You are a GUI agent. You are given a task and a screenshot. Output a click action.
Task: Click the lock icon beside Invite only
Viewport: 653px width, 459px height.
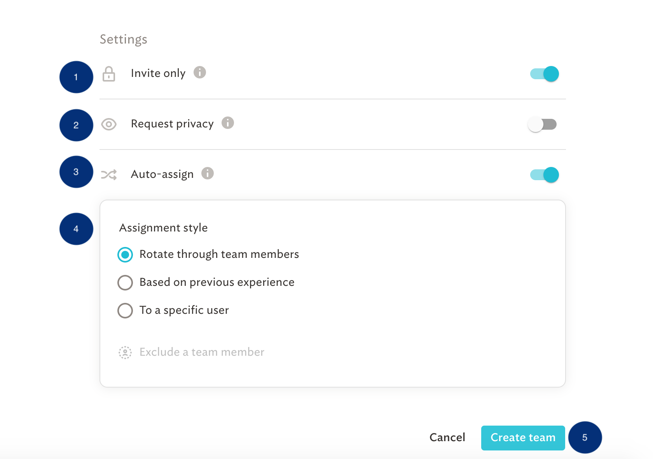(x=109, y=74)
